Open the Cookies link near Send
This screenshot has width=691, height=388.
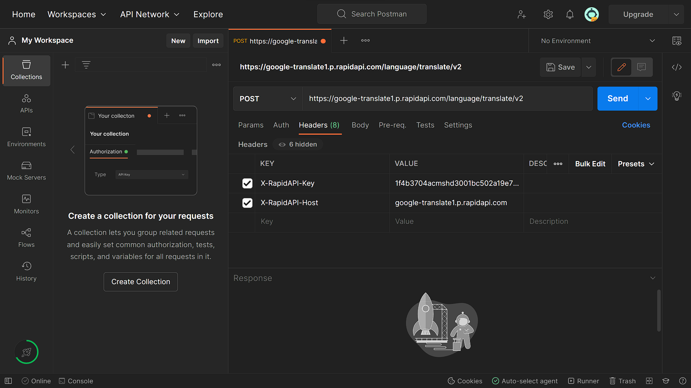pos(636,125)
